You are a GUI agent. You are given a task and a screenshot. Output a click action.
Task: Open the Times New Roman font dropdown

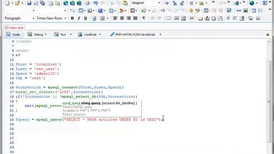coord(65,18)
